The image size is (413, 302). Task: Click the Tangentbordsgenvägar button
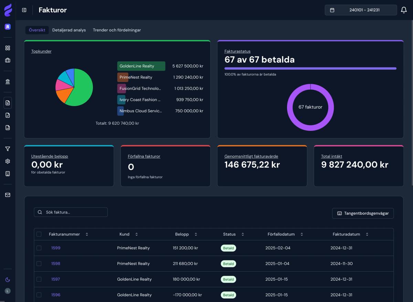tap(363, 213)
